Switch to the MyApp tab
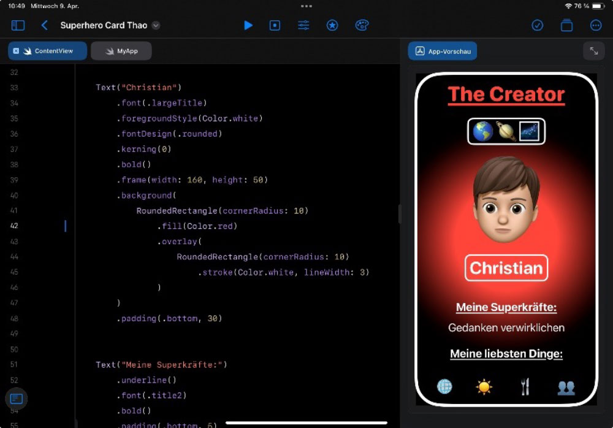This screenshot has height=428, width=613. (121, 51)
